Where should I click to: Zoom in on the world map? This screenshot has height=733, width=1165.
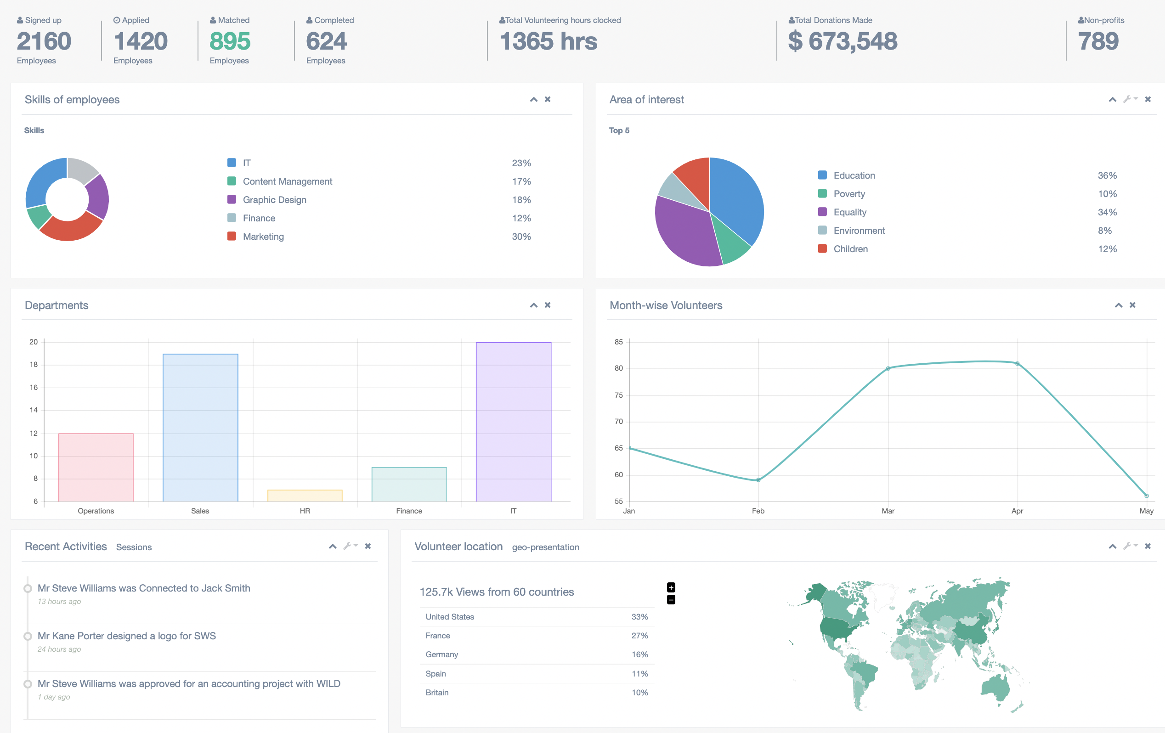pos(671,587)
